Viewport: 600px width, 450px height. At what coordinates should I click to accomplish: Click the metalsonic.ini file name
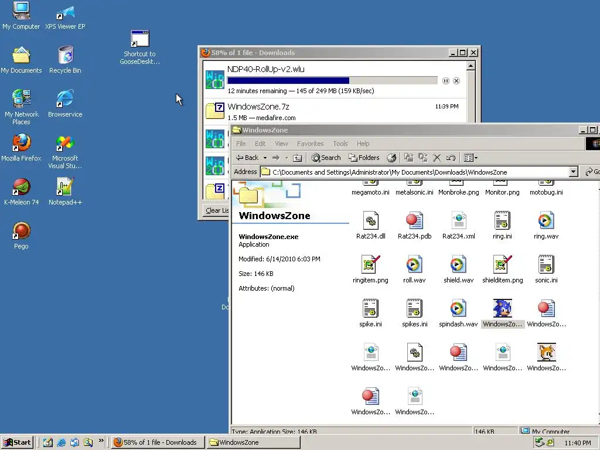tap(414, 192)
